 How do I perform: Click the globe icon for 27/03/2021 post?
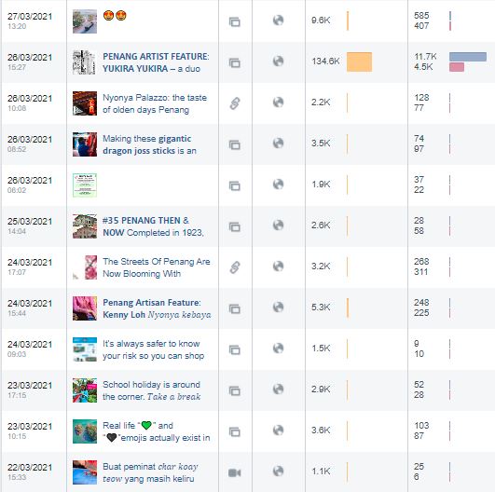pos(278,20)
